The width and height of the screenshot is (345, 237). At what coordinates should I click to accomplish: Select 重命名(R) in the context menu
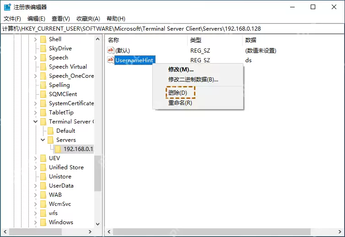(180, 103)
